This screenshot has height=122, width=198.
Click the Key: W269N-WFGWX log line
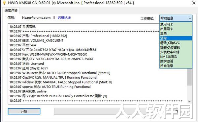[48, 55]
